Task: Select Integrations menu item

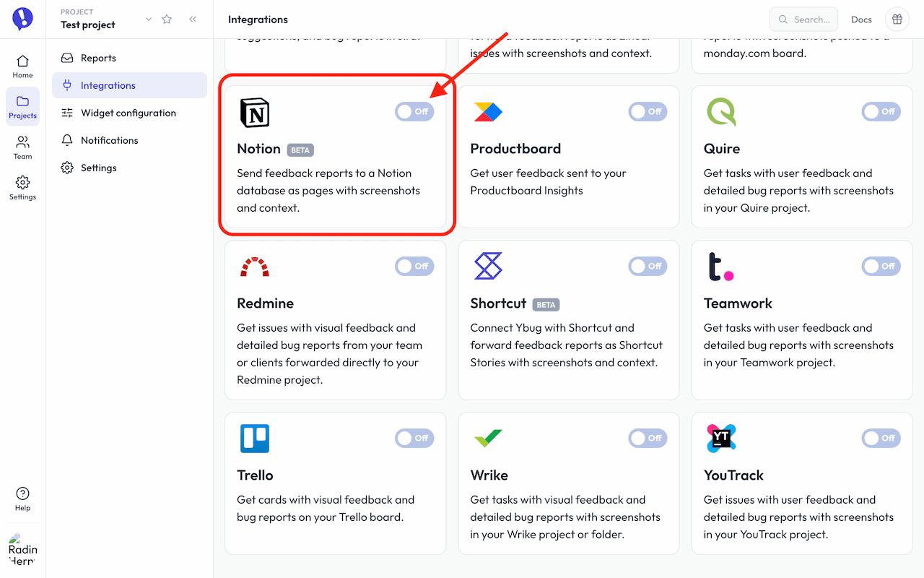Action: tap(129, 85)
